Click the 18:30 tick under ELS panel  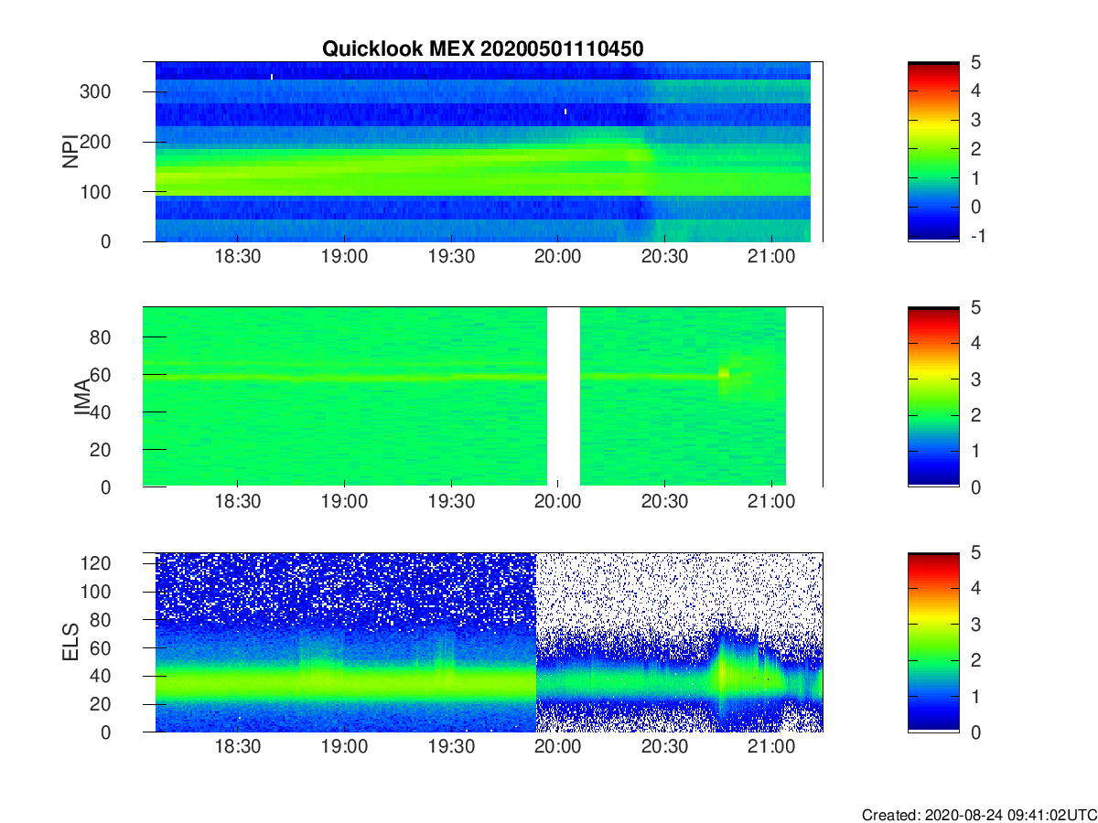238,747
